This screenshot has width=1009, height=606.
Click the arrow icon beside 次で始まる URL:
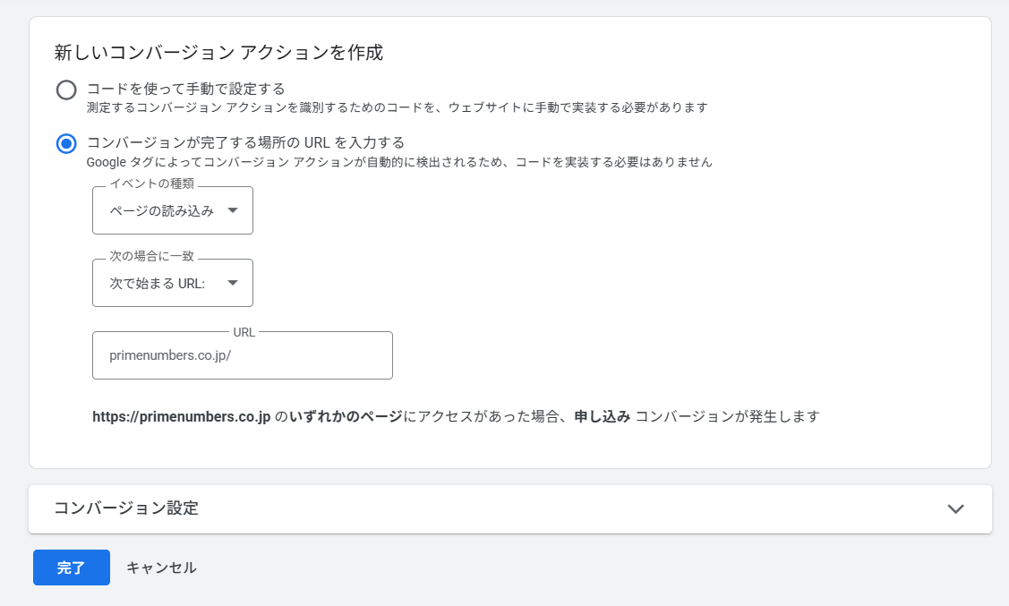point(233,283)
